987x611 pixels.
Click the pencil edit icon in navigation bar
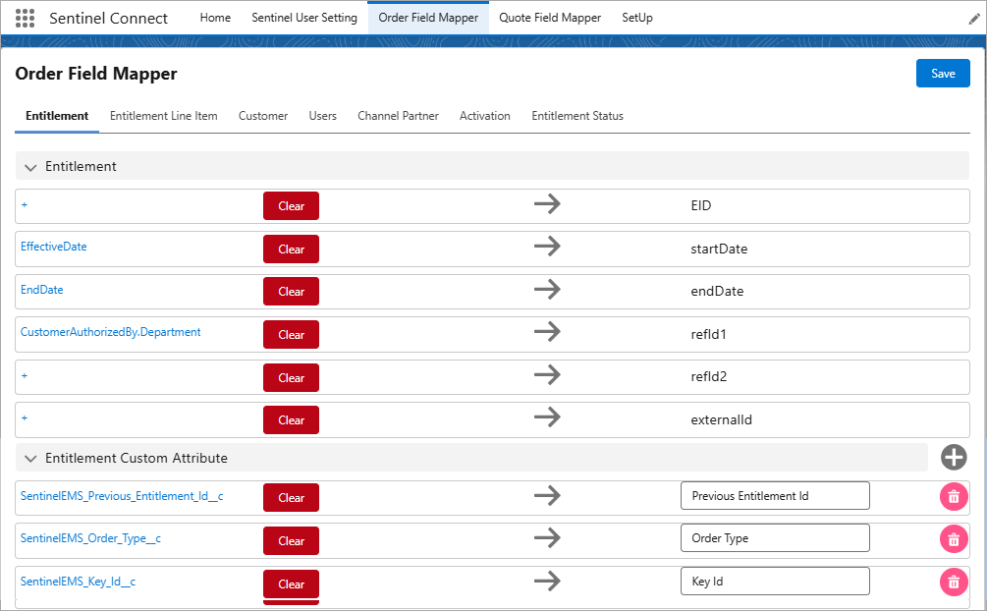tap(973, 19)
